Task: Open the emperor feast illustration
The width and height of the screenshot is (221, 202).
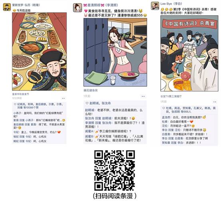Action: tap(40, 51)
